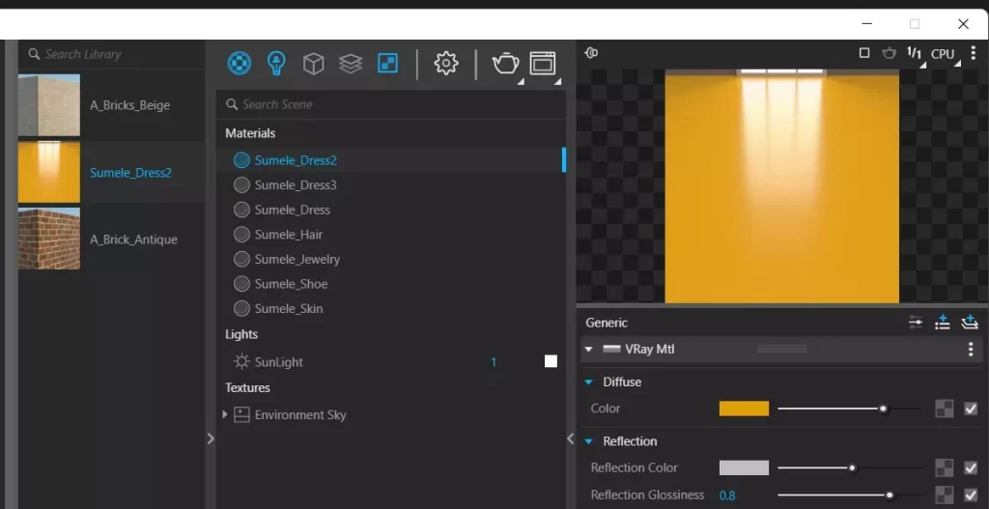The height and width of the screenshot is (509, 989).
Task: Click the material preview render
Action: click(781, 186)
